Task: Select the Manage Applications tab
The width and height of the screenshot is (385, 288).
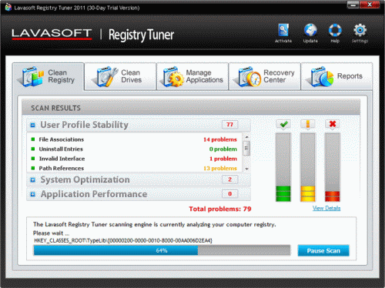Action: [x=192, y=76]
